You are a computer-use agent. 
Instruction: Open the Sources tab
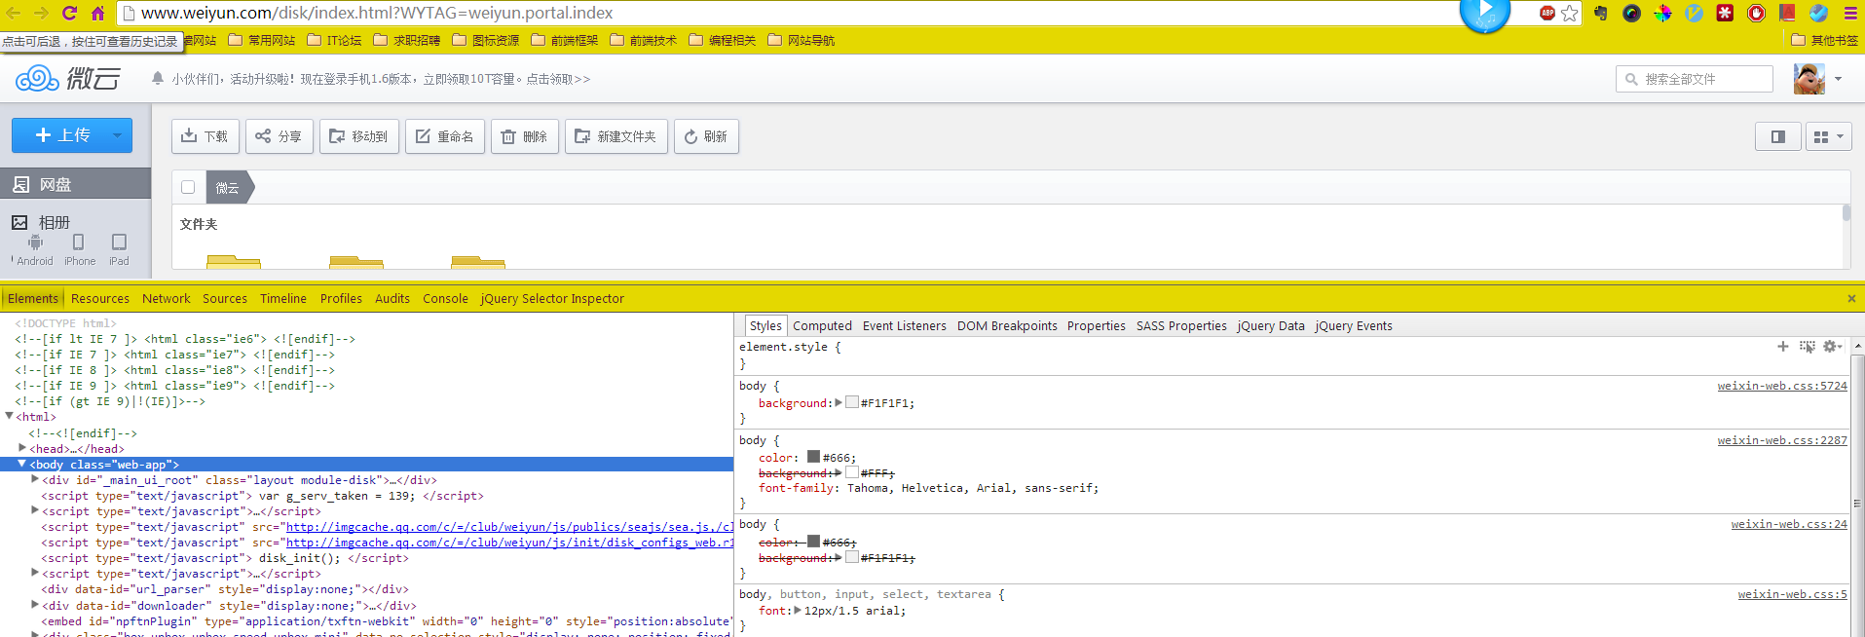(225, 299)
